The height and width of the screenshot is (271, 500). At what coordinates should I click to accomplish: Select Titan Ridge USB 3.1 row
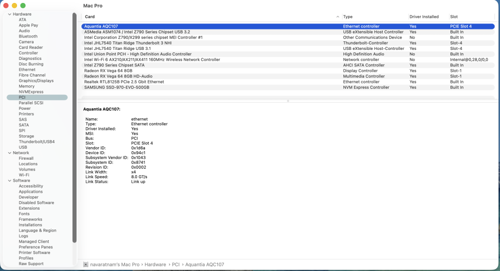288,49
